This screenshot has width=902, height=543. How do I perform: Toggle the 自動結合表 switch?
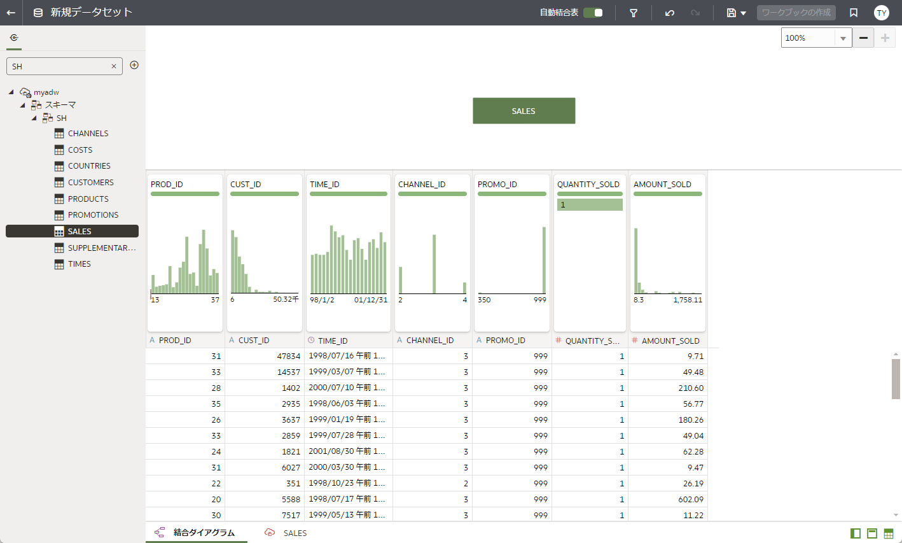[593, 13]
